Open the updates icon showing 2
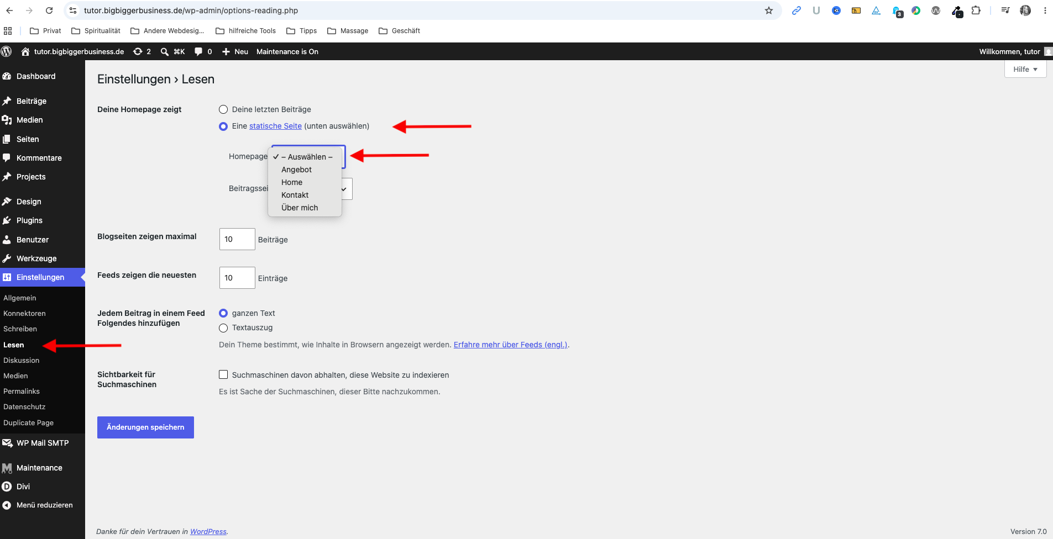Screen dimensions: 1053x539 (138, 51)
